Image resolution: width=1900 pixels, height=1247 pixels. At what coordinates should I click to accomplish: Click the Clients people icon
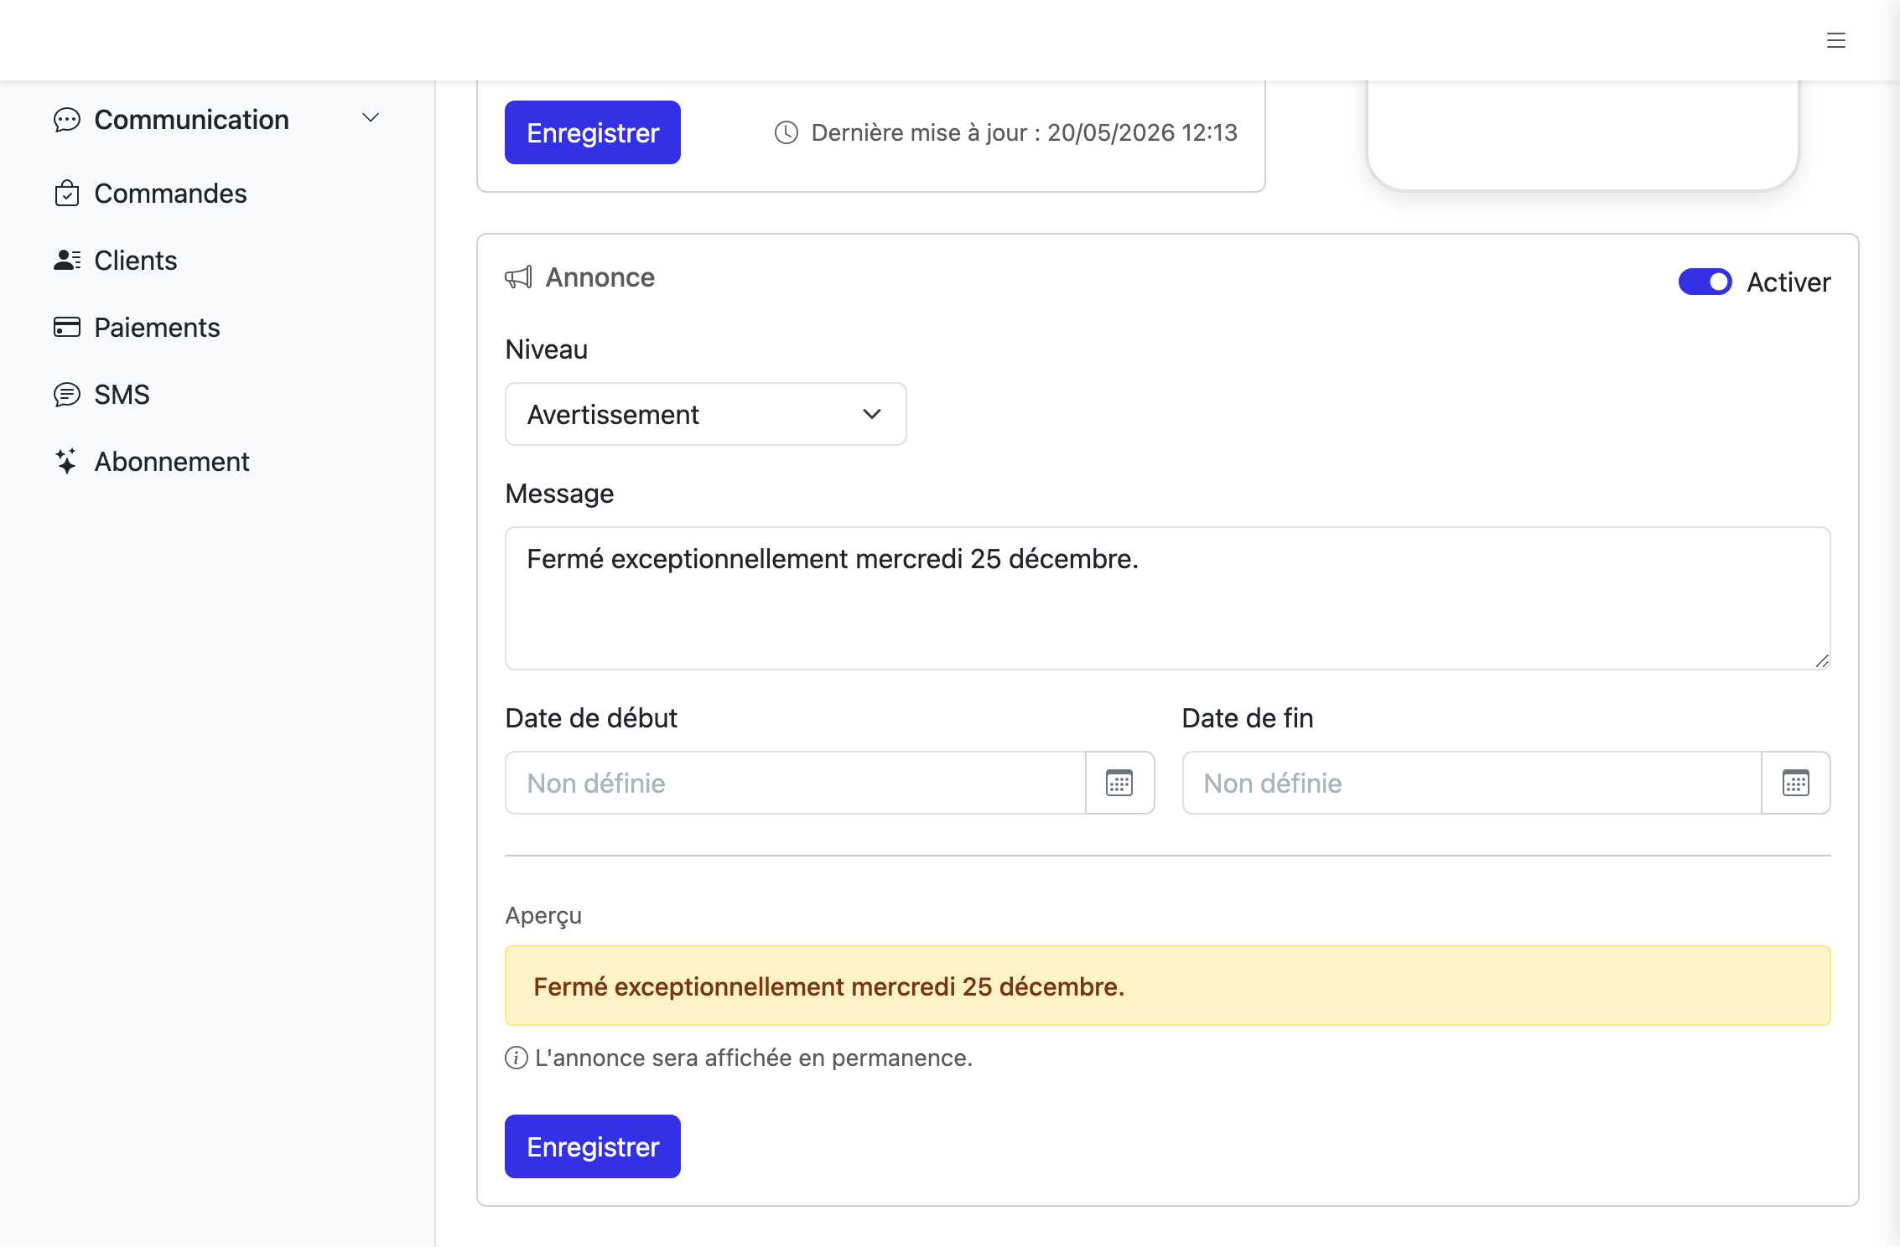[67, 261]
